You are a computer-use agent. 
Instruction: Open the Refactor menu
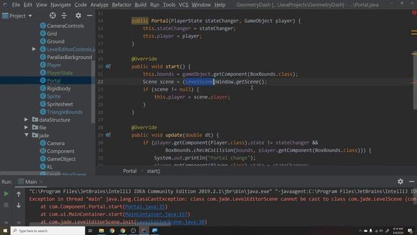pos(122,5)
